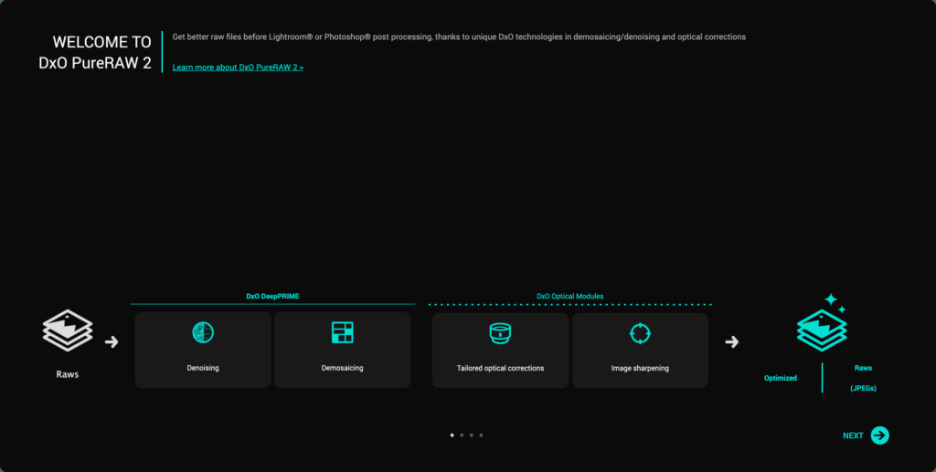Open Learn more about DxO PureRAW 2 link
The width and height of the screenshot is (936, 472).
coord(239,68)
